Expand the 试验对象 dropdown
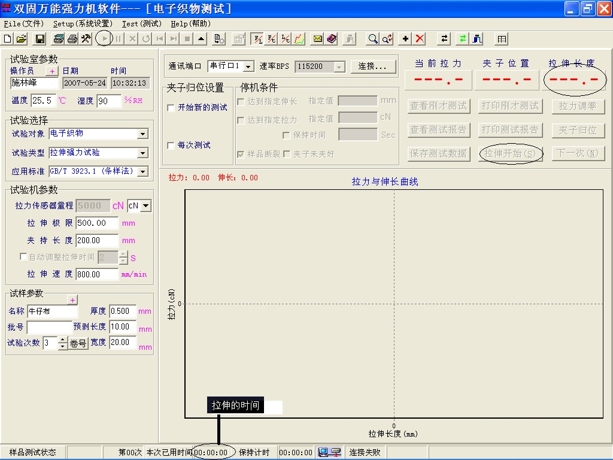This screenshot has width=613, height=460. (142, 134)
